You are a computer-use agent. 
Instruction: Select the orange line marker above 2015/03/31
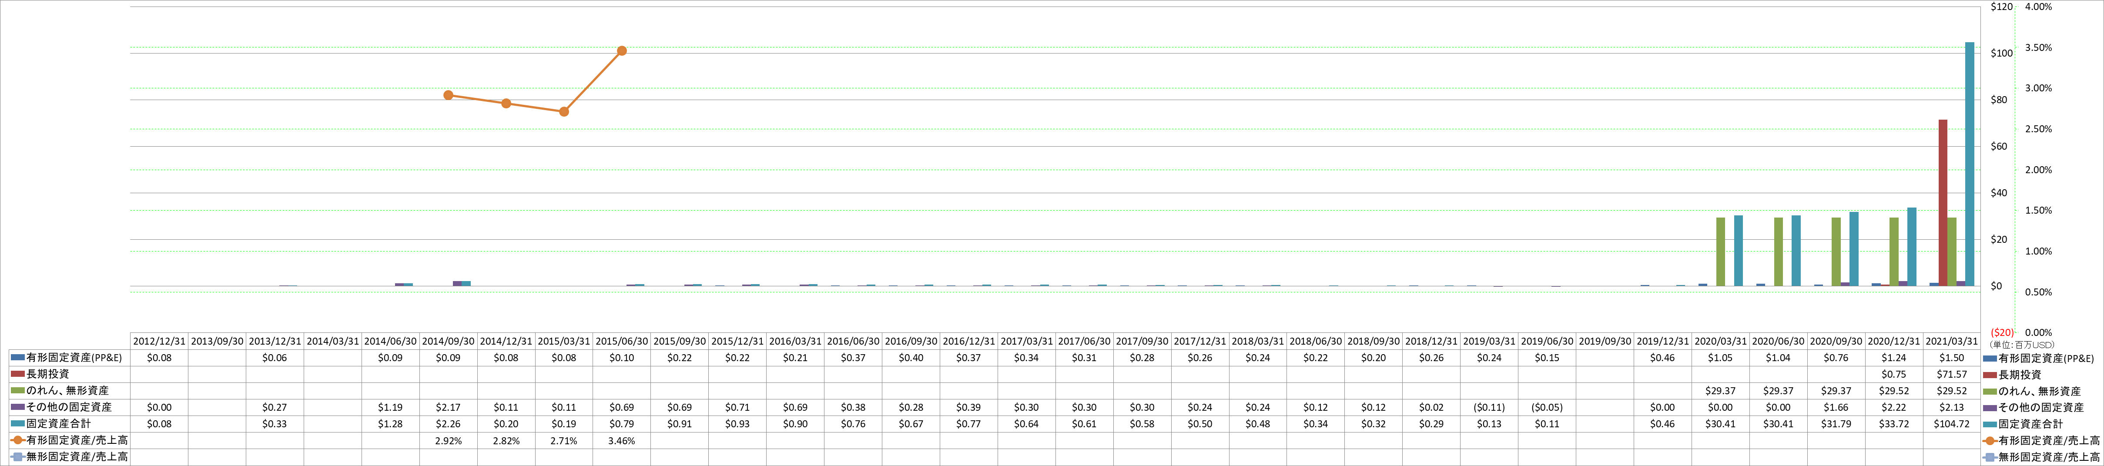[563, 112]
